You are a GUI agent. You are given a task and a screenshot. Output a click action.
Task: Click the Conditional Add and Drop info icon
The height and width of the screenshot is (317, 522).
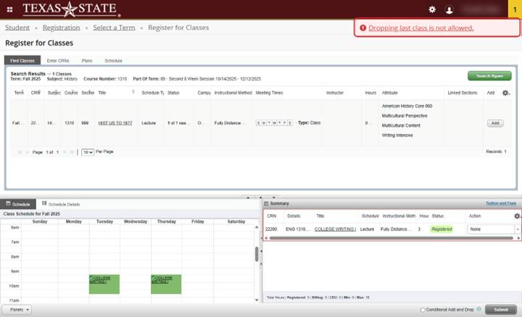pyautogui.click(x=479, y=309)
